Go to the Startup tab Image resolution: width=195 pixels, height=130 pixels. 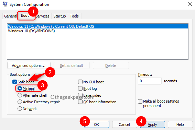click(x=59, y=16)
